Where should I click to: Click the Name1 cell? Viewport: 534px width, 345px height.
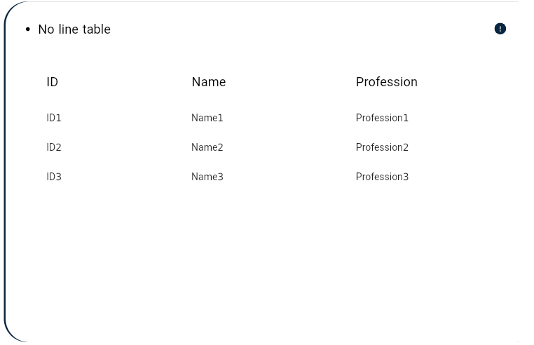(207, 118)
